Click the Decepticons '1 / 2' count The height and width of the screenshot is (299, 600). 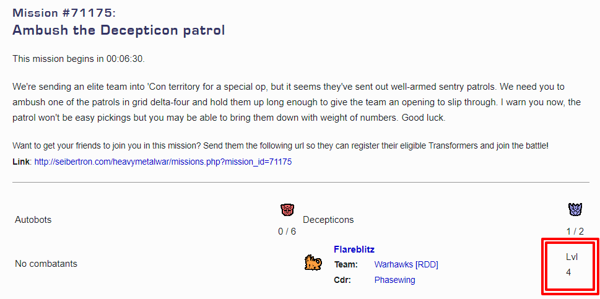pyautogui.click(x=575, y=232)
